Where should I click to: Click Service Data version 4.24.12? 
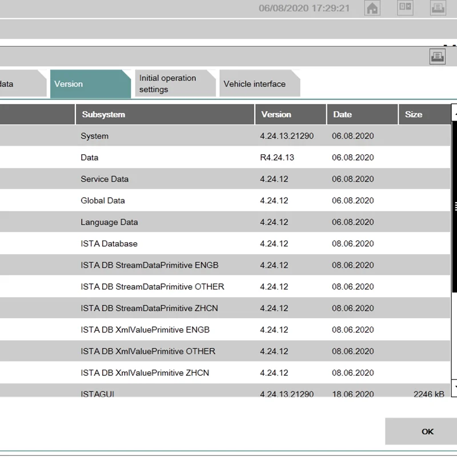274,179
